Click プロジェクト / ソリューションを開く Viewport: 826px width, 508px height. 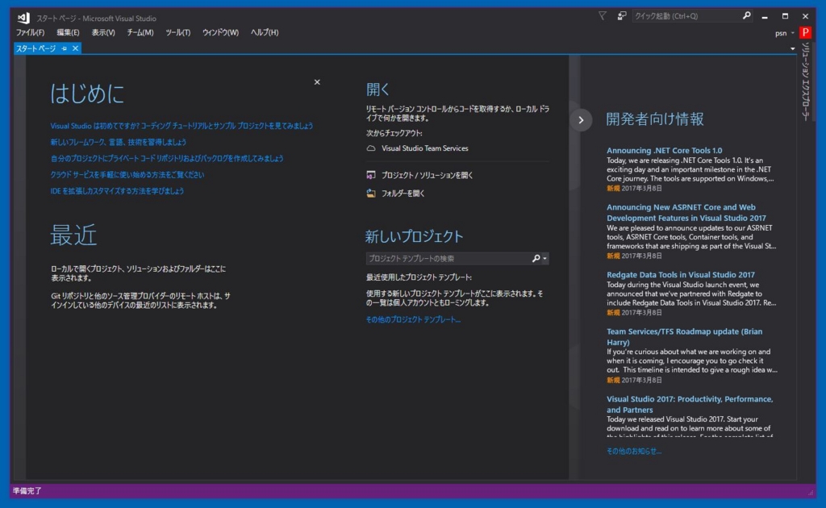[427, 175]
